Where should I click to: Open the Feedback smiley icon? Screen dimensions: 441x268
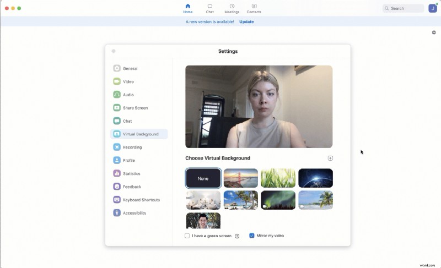pos(117,187)
